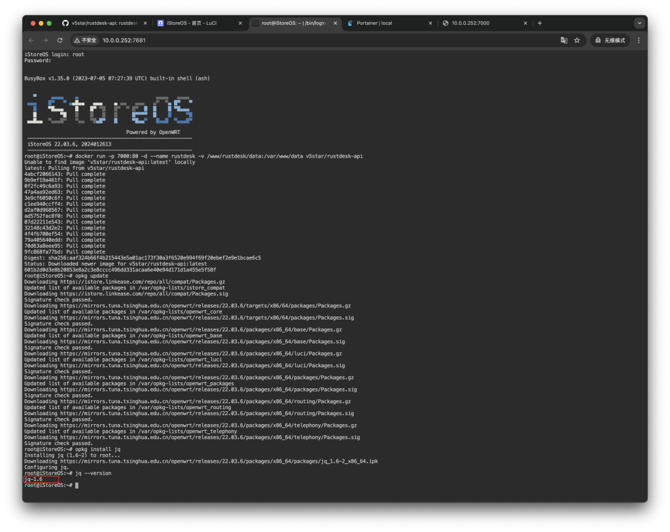Click the browser back arrow
The width and height of the screenshot is (670, 532).
(31, 40)
